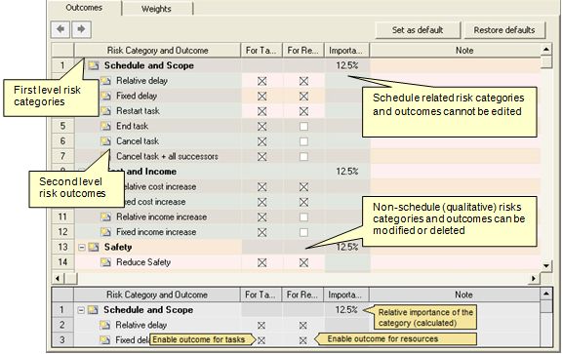Click the End task outcome icon
This screenshot has height=354, width=563.
105,126
